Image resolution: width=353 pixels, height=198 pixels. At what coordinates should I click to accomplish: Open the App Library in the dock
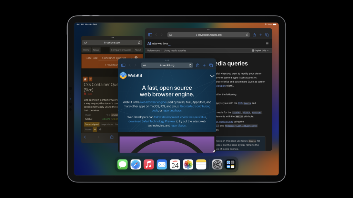click(x=230, y=165)
